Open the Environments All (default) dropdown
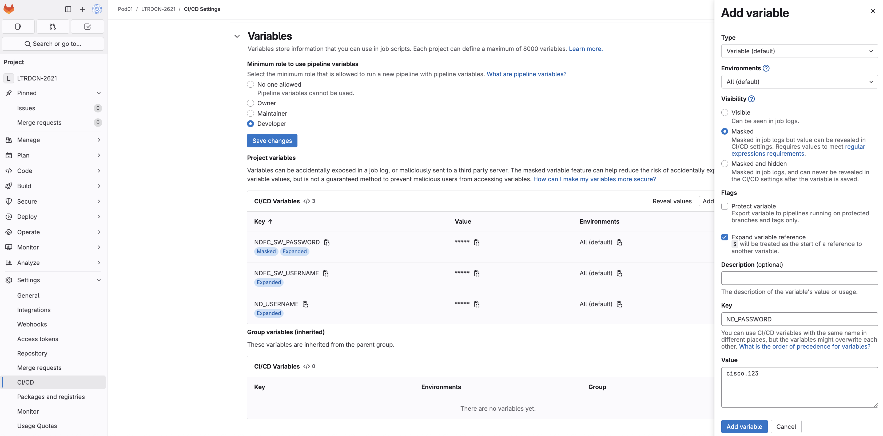The width and height of the screenshot is (883, 436). coord(799,82)
